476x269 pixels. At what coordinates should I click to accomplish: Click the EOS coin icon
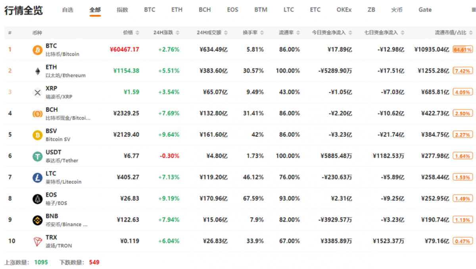point(37,199)
